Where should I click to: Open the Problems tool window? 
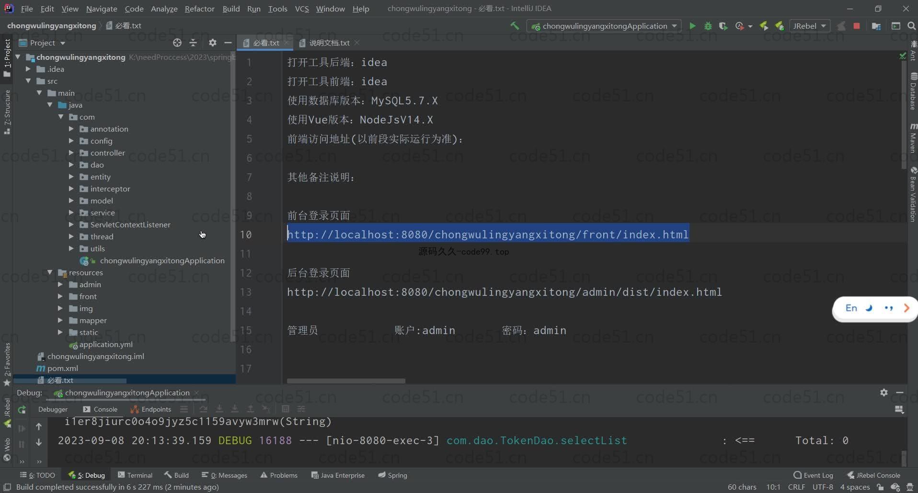[279, 475]
